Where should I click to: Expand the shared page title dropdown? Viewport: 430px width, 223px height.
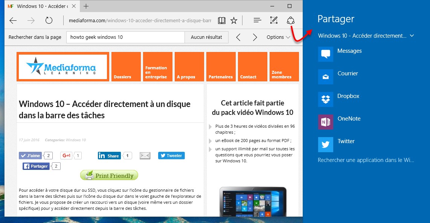[412, 36]
